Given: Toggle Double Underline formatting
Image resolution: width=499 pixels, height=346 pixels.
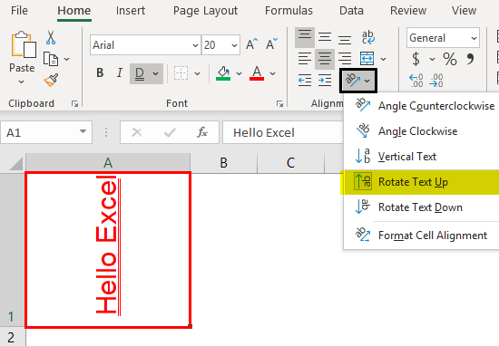Looking at the screenshot, I should click(x=140, y=73).
